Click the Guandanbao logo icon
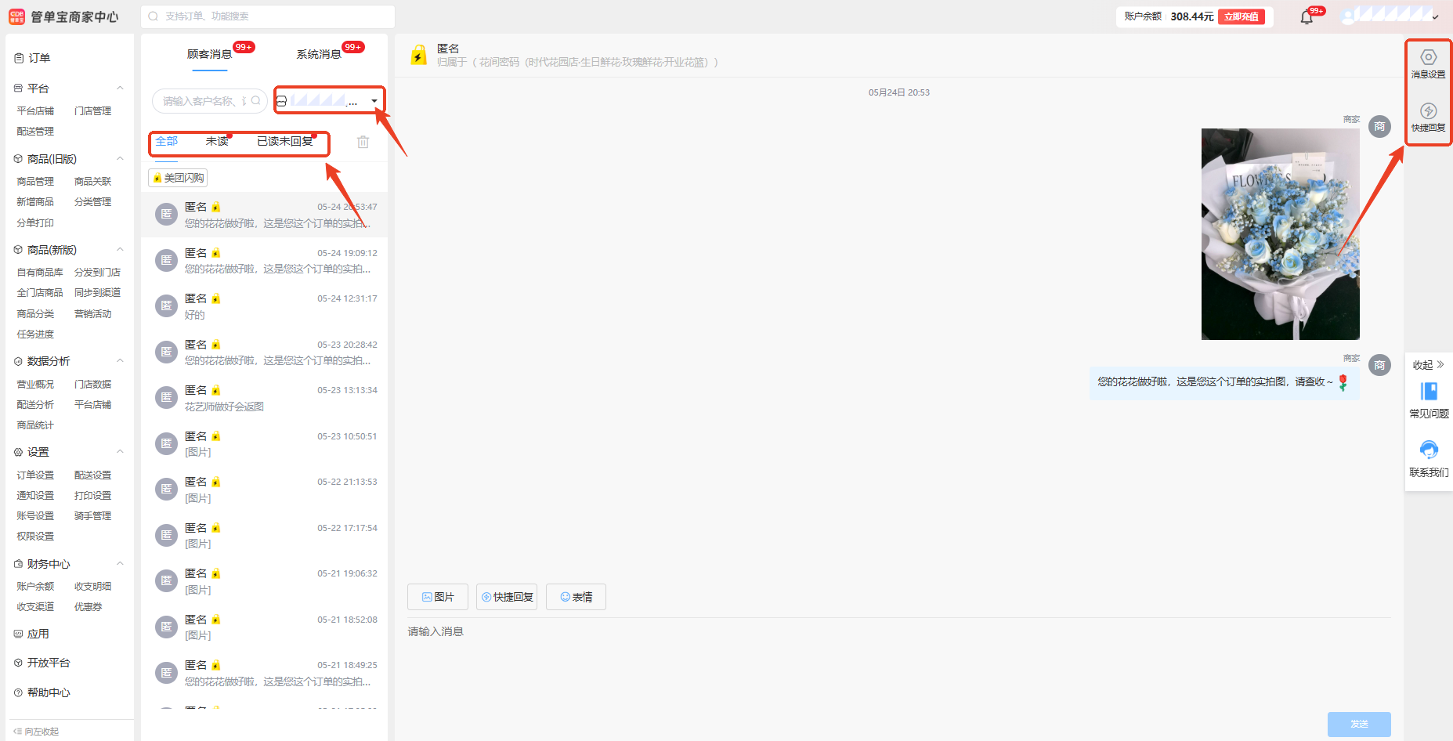Image resolution: width=1453 pixels, height=741 pixels. tap(16, 16)
